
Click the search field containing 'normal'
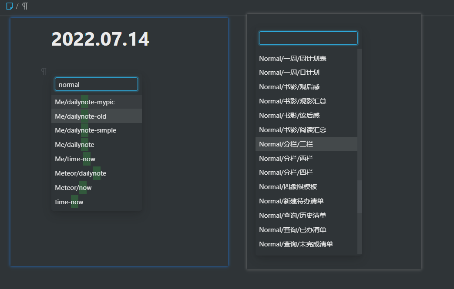point(96,84)
